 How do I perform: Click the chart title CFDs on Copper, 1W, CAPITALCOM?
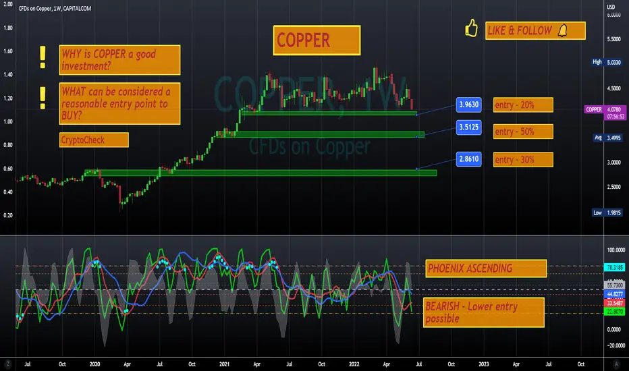point(55,8)
